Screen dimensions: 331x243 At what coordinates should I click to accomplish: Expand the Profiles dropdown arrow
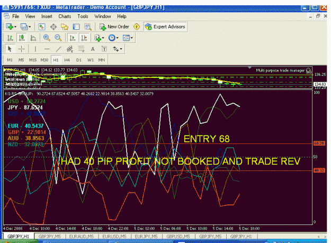coord(30,27)
